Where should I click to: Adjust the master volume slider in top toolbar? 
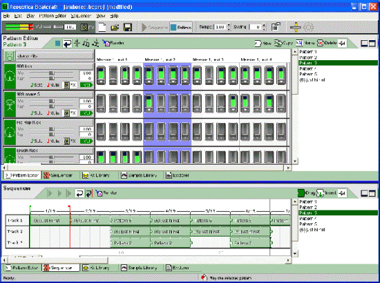coord(53,27)
